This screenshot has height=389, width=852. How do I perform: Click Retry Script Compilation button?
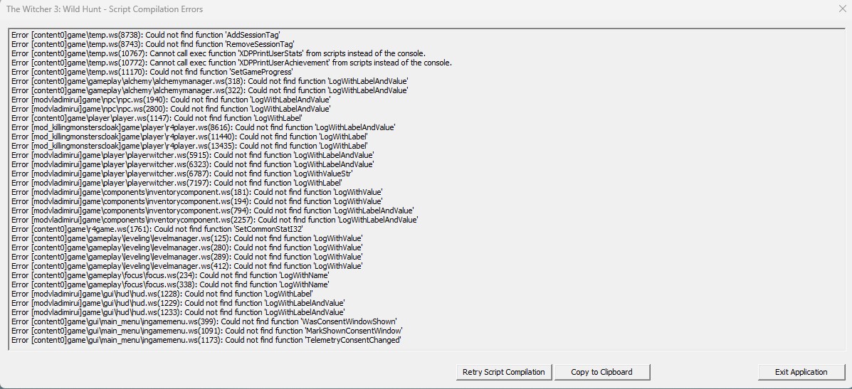[x=504, y=372]
